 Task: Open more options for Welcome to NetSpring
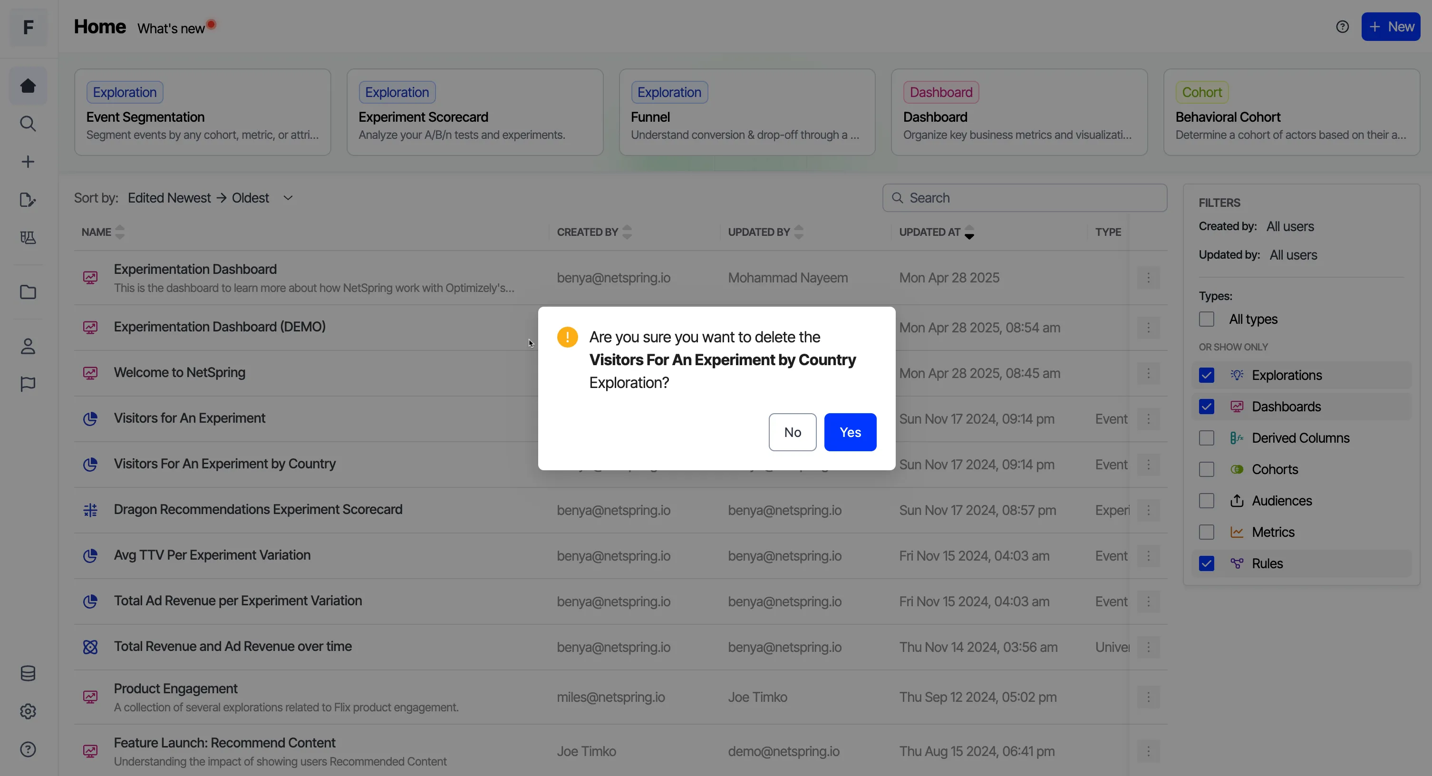(1149, 373)
